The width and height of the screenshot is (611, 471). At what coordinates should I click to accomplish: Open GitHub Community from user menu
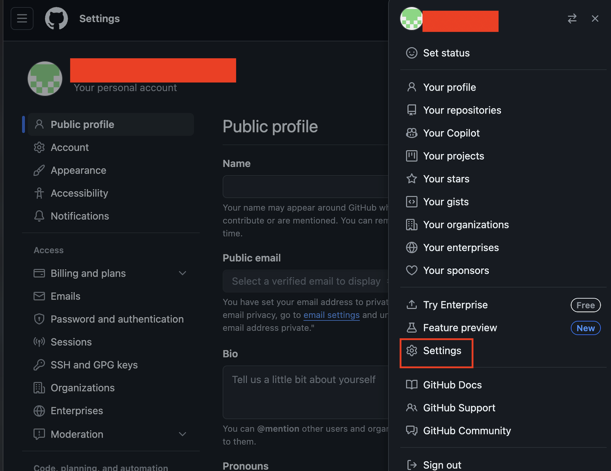click(x=503, y=431)
